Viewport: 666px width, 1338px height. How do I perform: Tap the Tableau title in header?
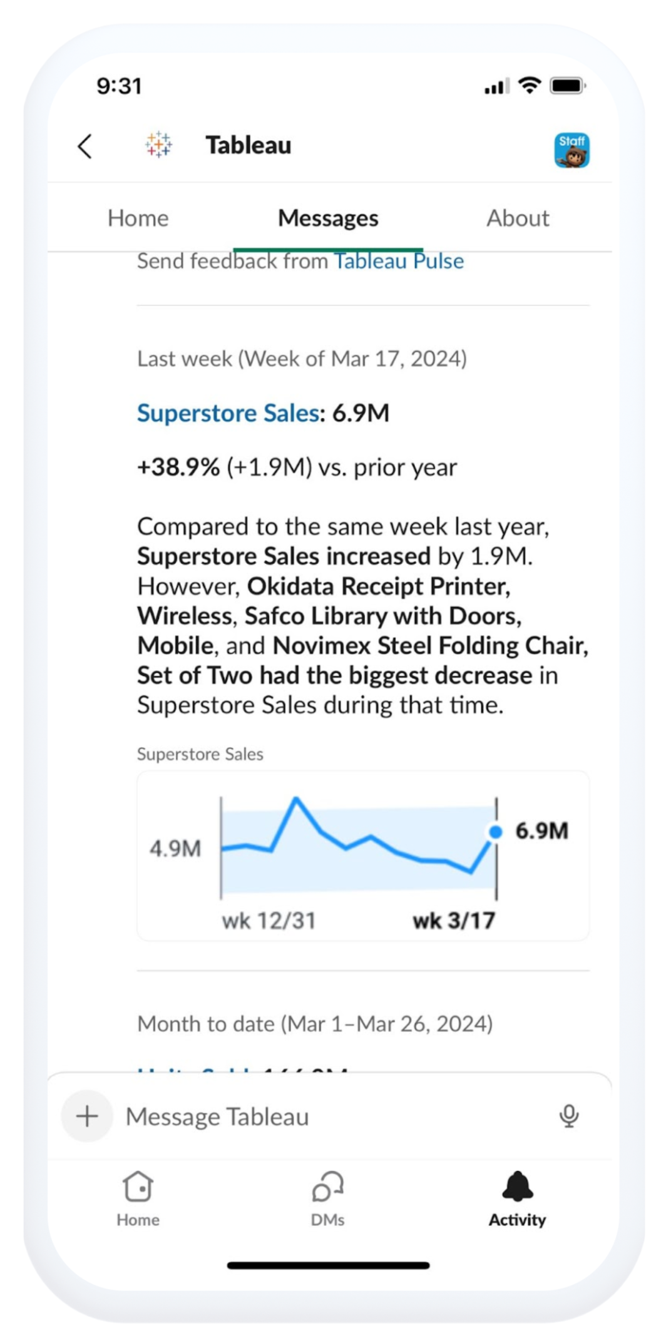[x=248, y=145]
